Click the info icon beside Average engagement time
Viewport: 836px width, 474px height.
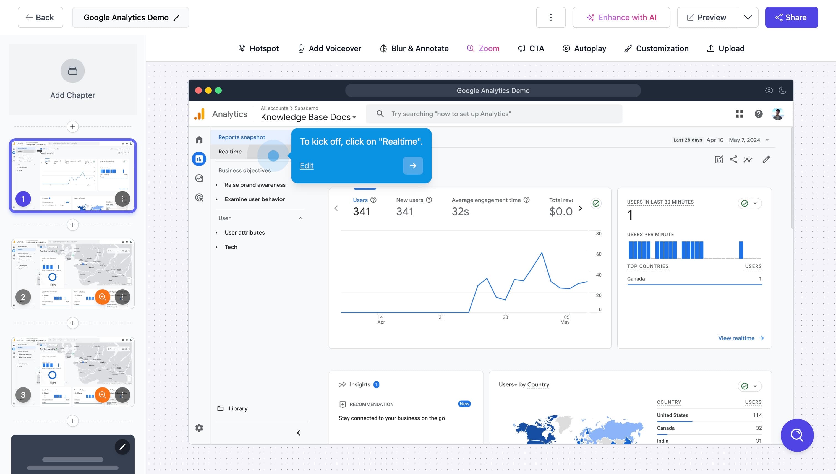click(527, 200)
